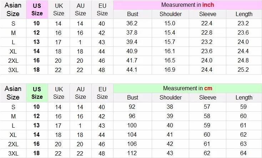Select the 64 length value in cm

point(244,153)
